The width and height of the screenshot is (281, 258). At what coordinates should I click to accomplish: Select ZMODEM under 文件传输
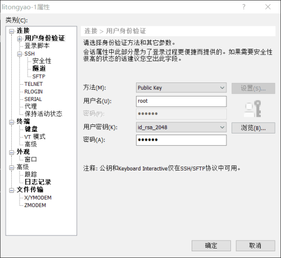(x=35, y=205)
